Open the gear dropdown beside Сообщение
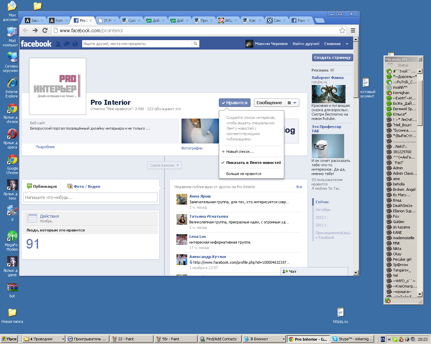The height and width of the screenshot is (344, 431). (292, 103)
